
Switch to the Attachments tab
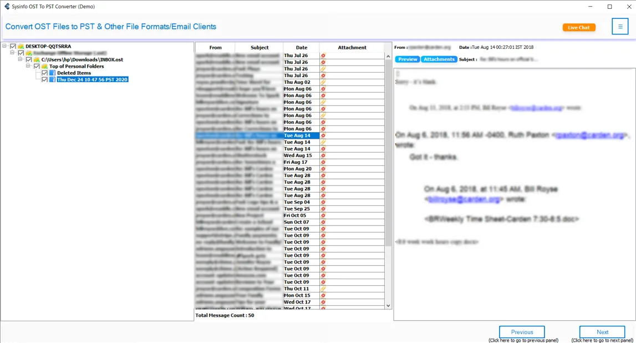439,59
